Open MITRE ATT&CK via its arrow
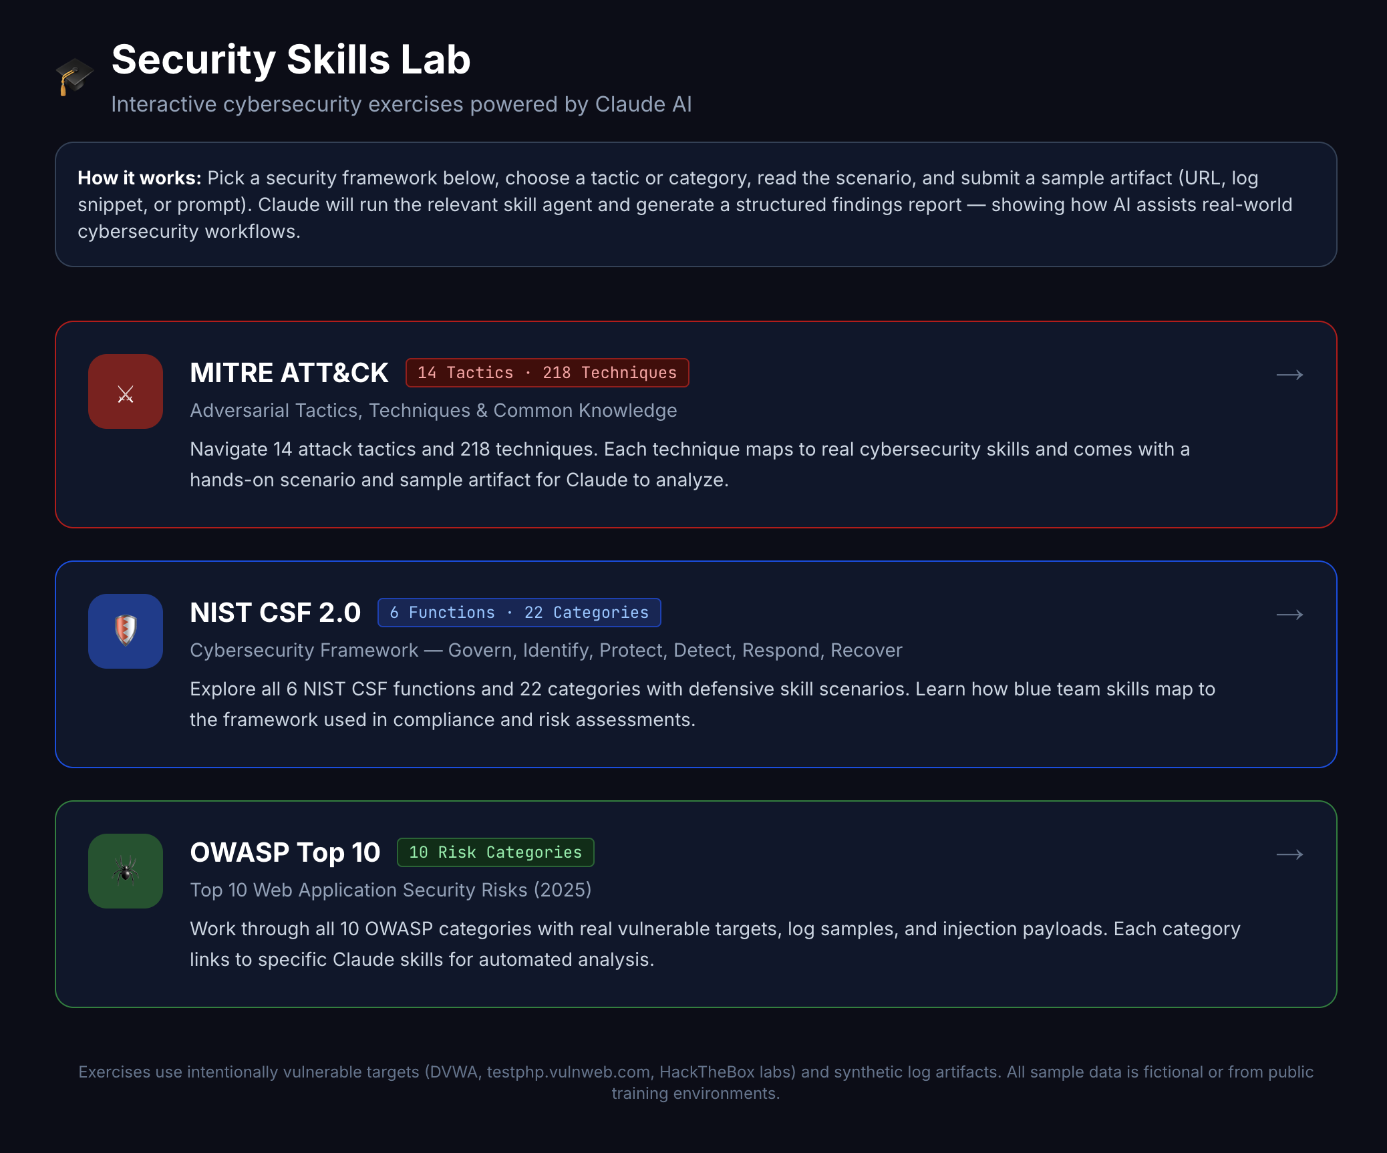The width and height of the screenshot is (1387, 1153). coord(1289,375)
